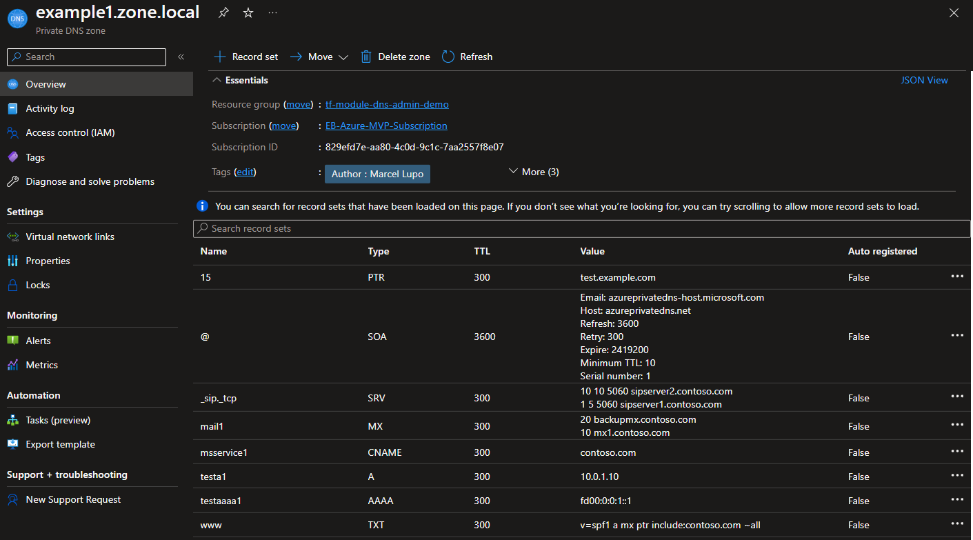
Task: Click into Search record sets field
Action: coord(581,228)
